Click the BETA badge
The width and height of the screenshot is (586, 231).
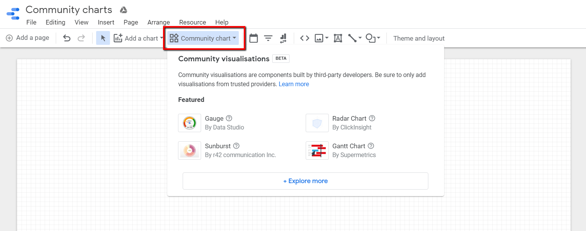281,59
